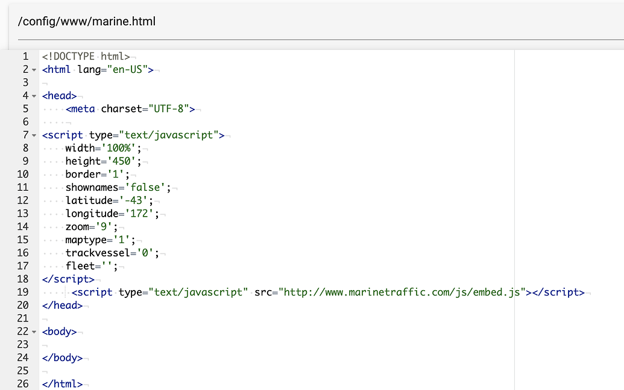The height and width of the screenshot is (390, 624).
Task: Click the empty line 23 inside body
Action: pos(181,345)
